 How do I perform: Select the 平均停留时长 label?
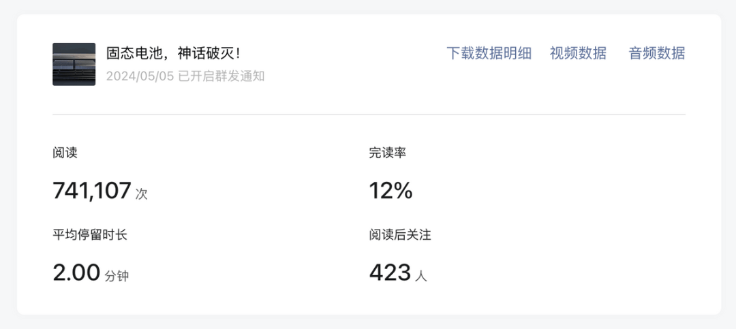(90, 235)
